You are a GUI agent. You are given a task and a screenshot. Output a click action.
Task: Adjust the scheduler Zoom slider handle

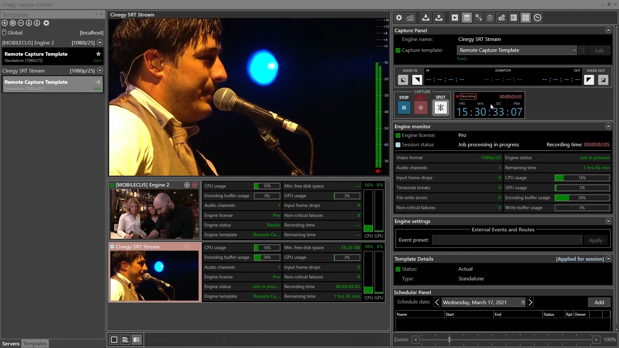(449, 340)
